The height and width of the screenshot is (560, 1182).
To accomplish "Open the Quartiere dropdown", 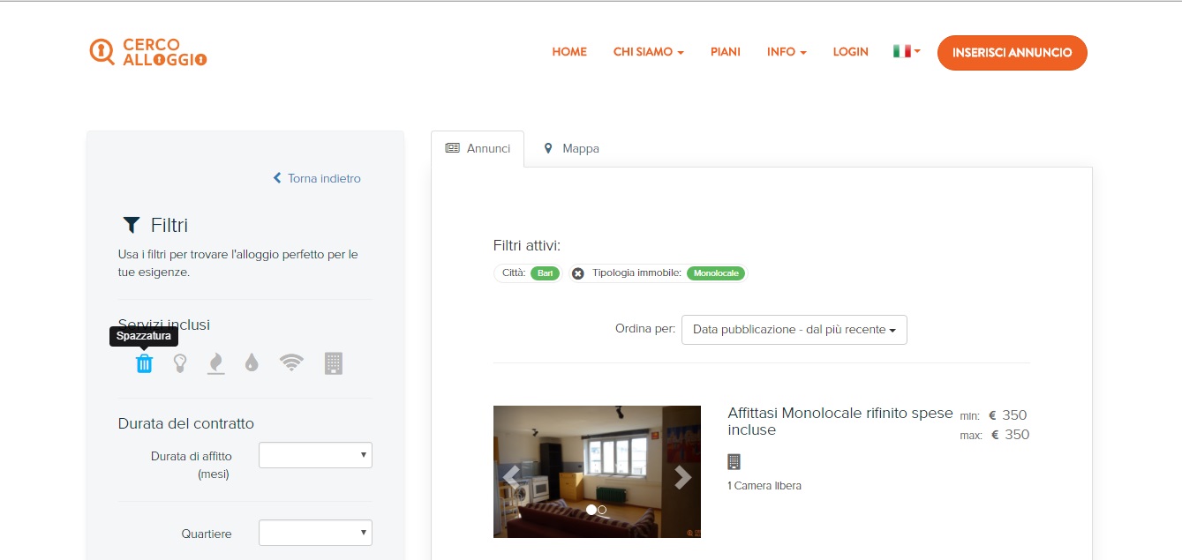I will [x=315, y=533].
